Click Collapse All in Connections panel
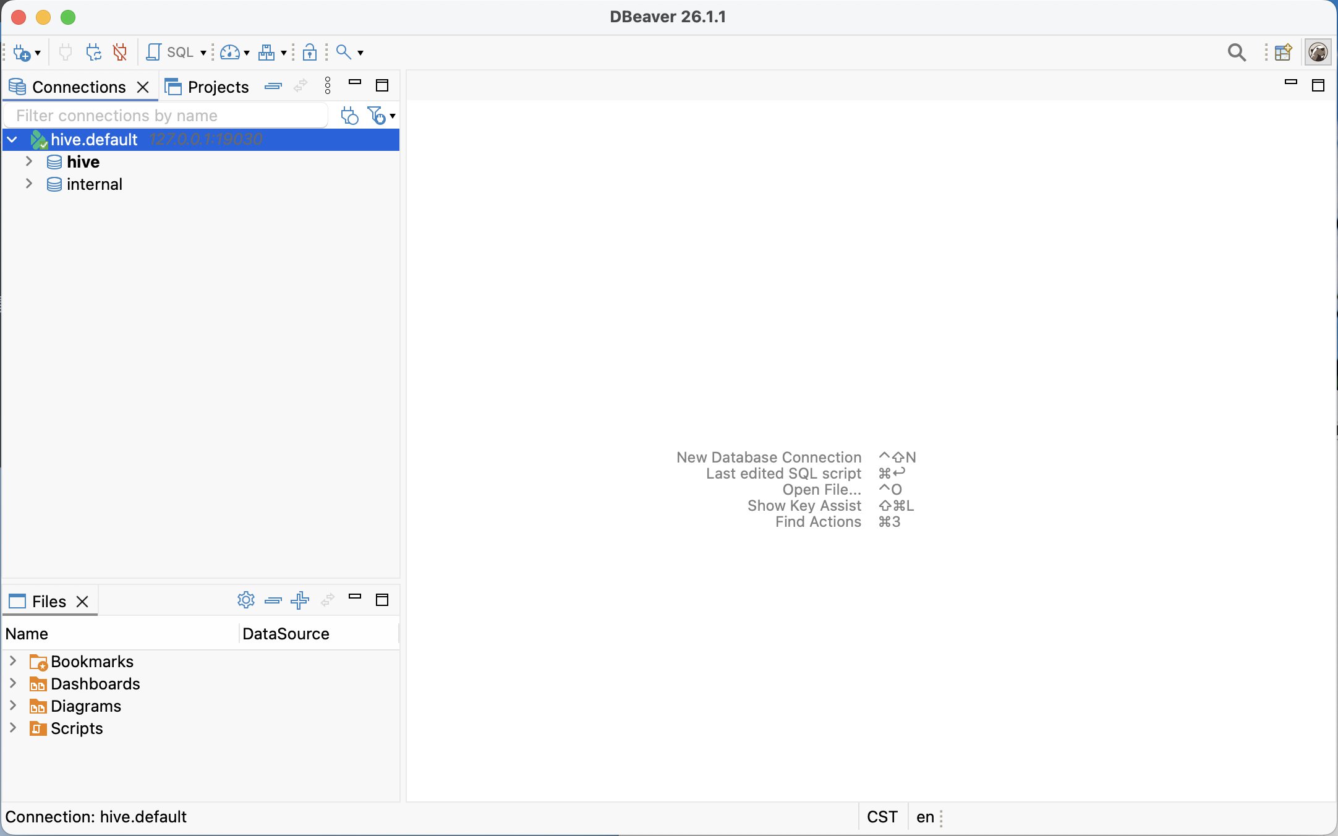 (x=273, y=87)
